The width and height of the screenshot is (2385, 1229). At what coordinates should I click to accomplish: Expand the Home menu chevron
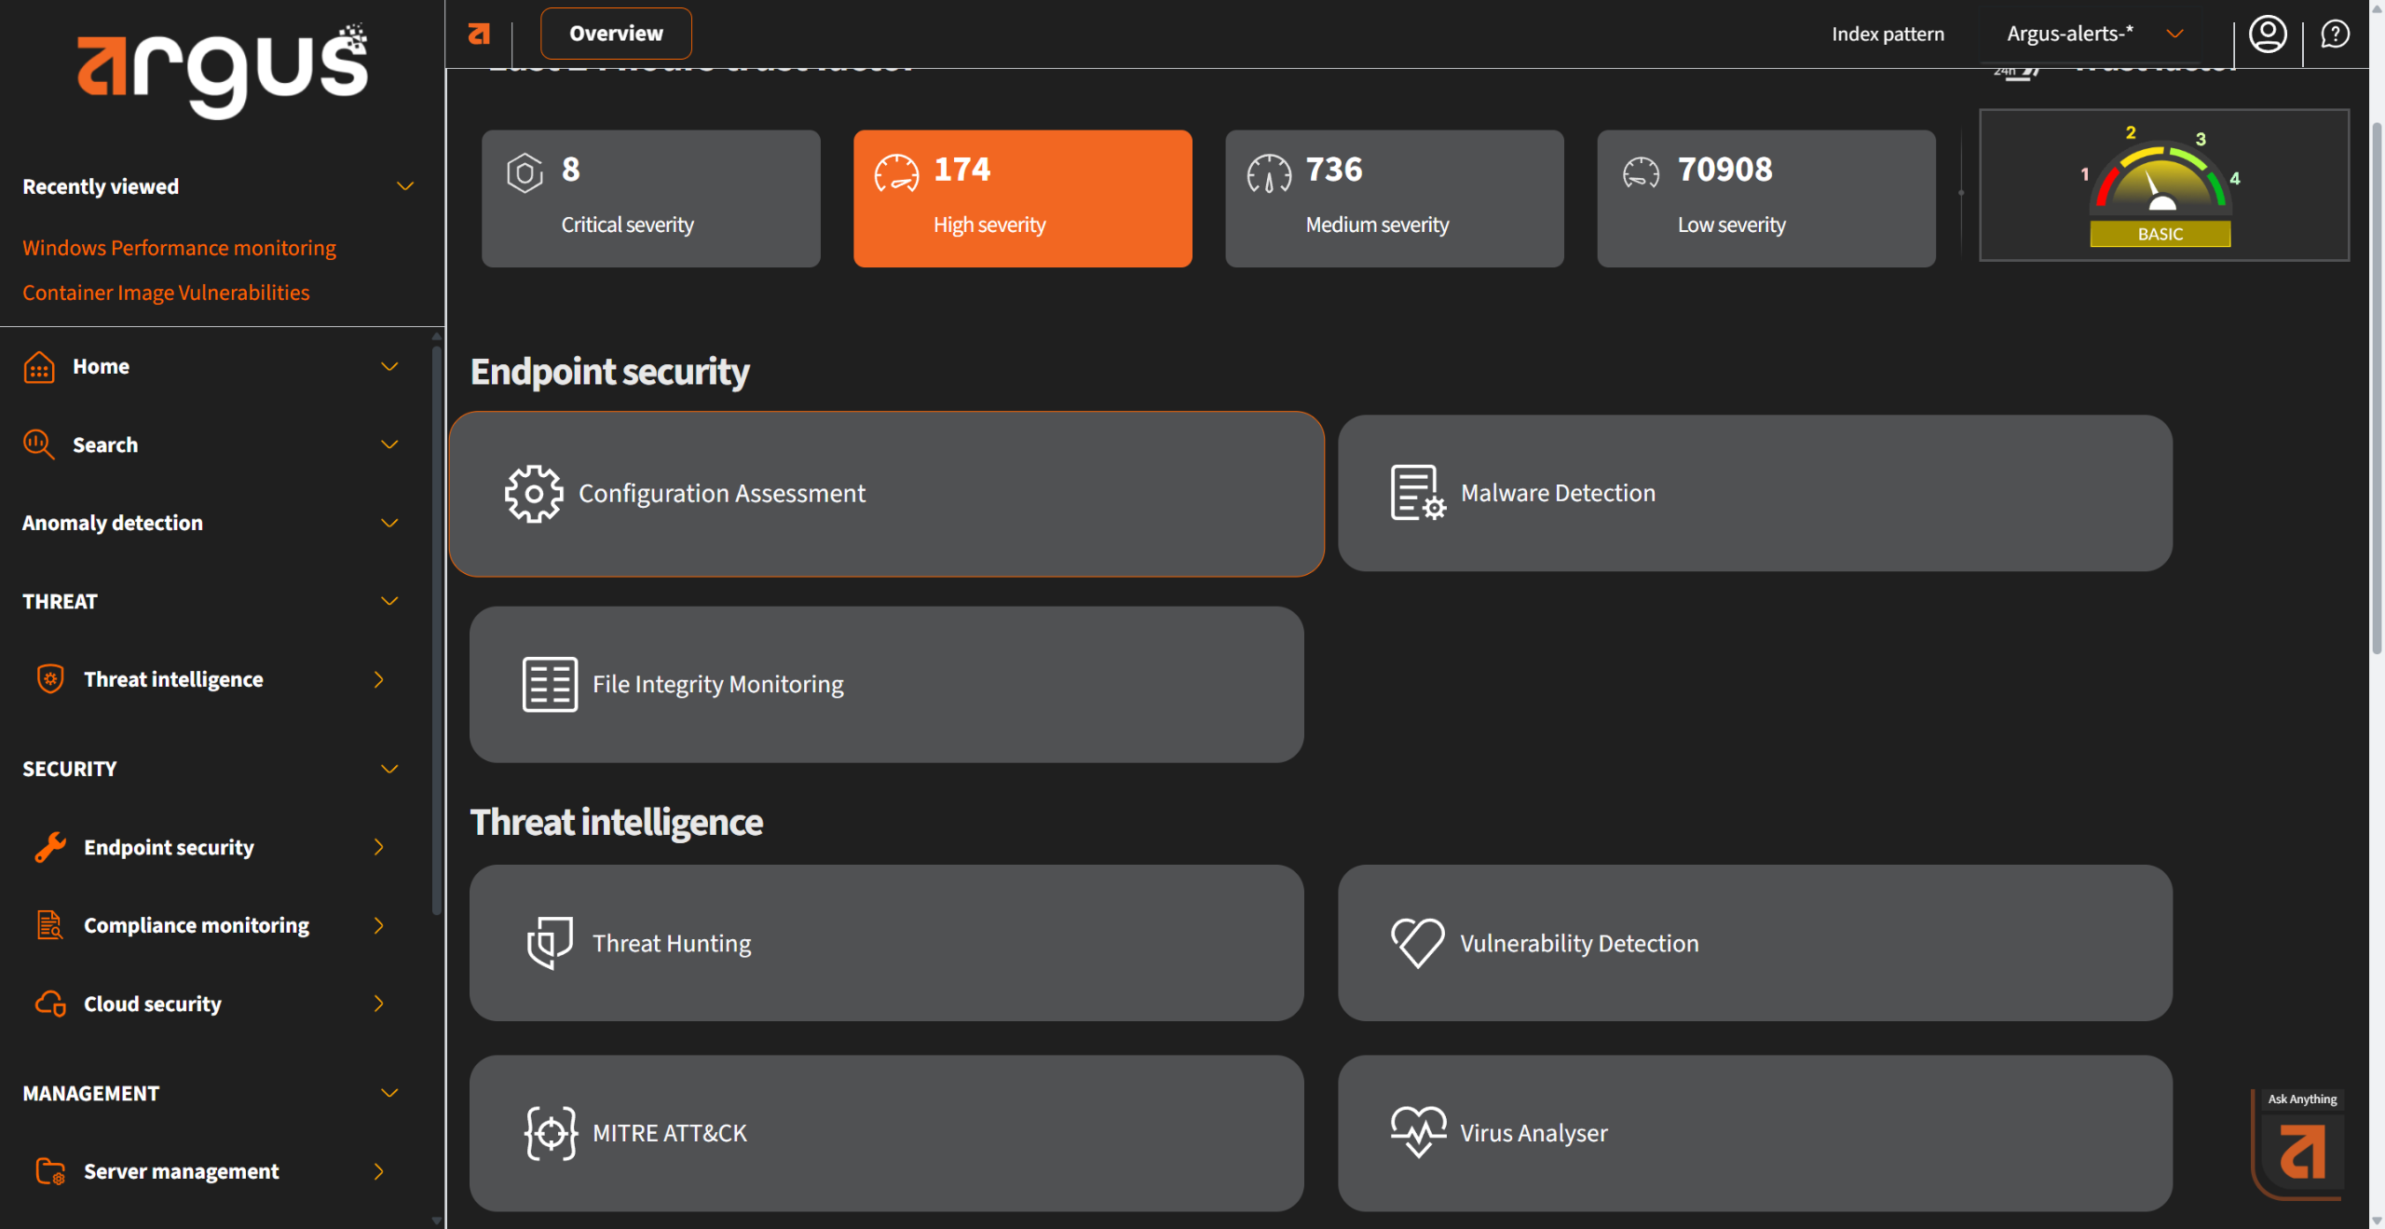click(x=389, y=366)
